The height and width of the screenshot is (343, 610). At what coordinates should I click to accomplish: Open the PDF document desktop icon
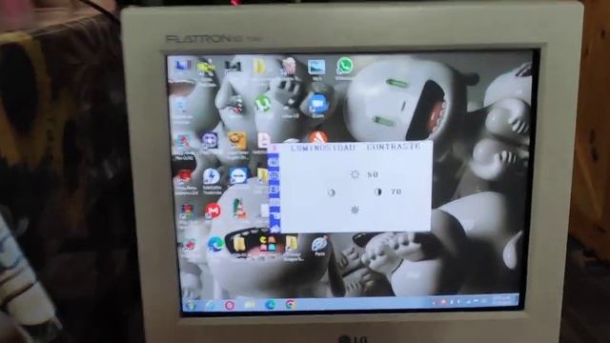click(263, 140)
